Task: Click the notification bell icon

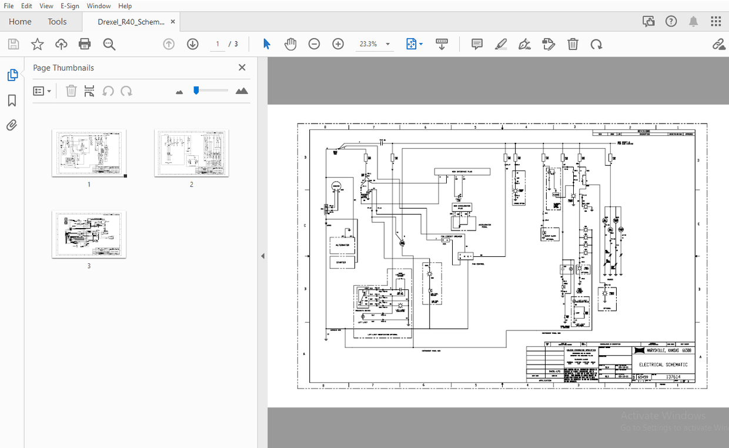Action: pos(693,21)
